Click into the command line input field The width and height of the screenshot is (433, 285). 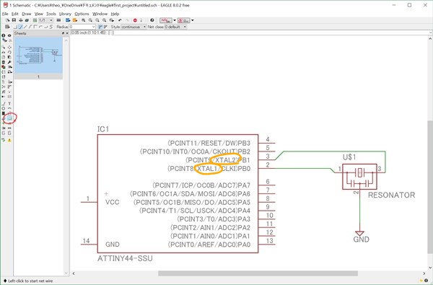271,32
